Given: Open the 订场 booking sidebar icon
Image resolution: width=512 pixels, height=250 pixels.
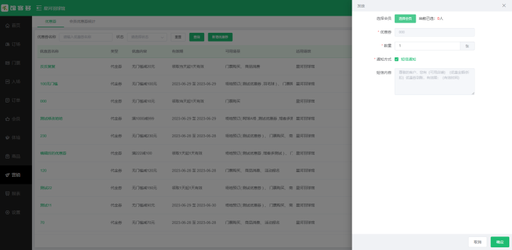Looking at the screenshot, I should tap(8, 44).
